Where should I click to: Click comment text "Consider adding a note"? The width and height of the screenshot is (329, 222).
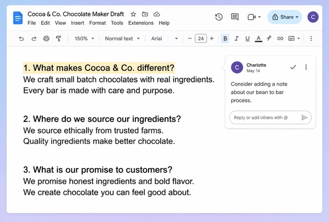259,84
